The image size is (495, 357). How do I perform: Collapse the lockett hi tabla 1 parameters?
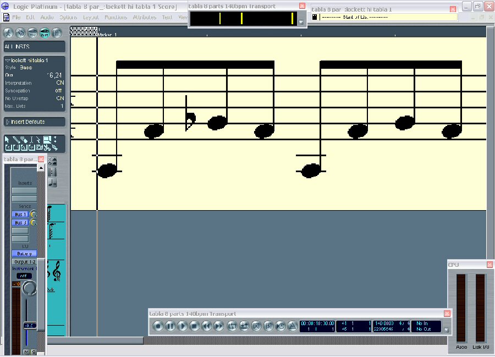(7, 59)
